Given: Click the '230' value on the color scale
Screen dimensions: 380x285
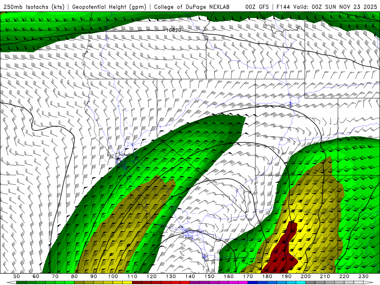Looking at the screenshot, I should (x=364, y=276).
